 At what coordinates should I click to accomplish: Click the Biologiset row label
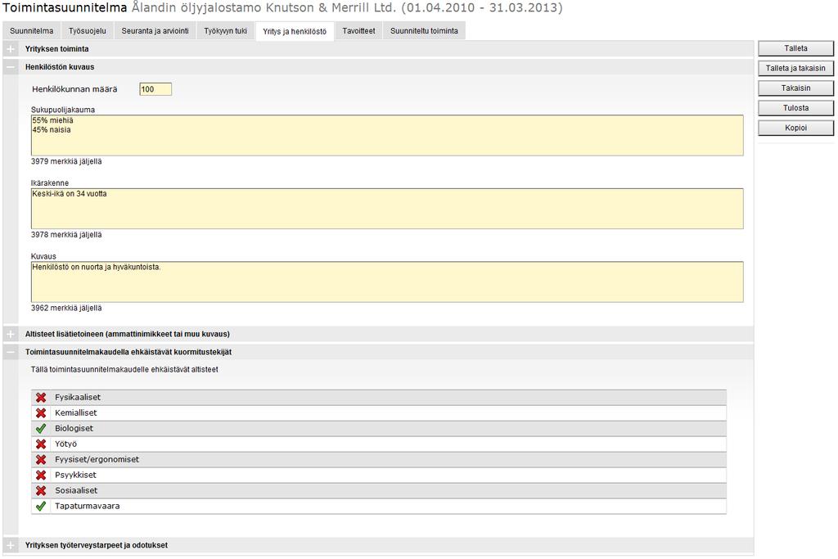tap(74, 429)
